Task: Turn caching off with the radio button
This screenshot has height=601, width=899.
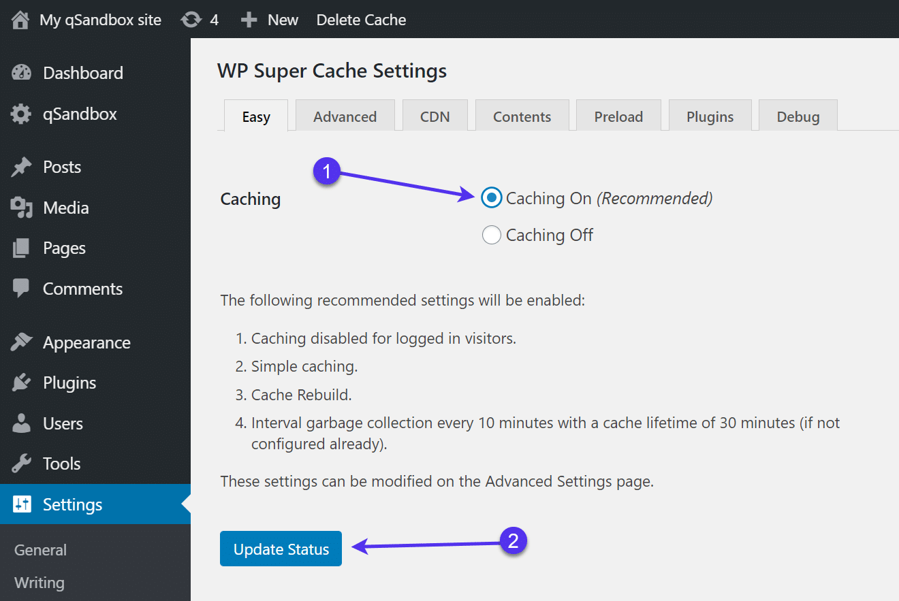Action: [491, 235]
